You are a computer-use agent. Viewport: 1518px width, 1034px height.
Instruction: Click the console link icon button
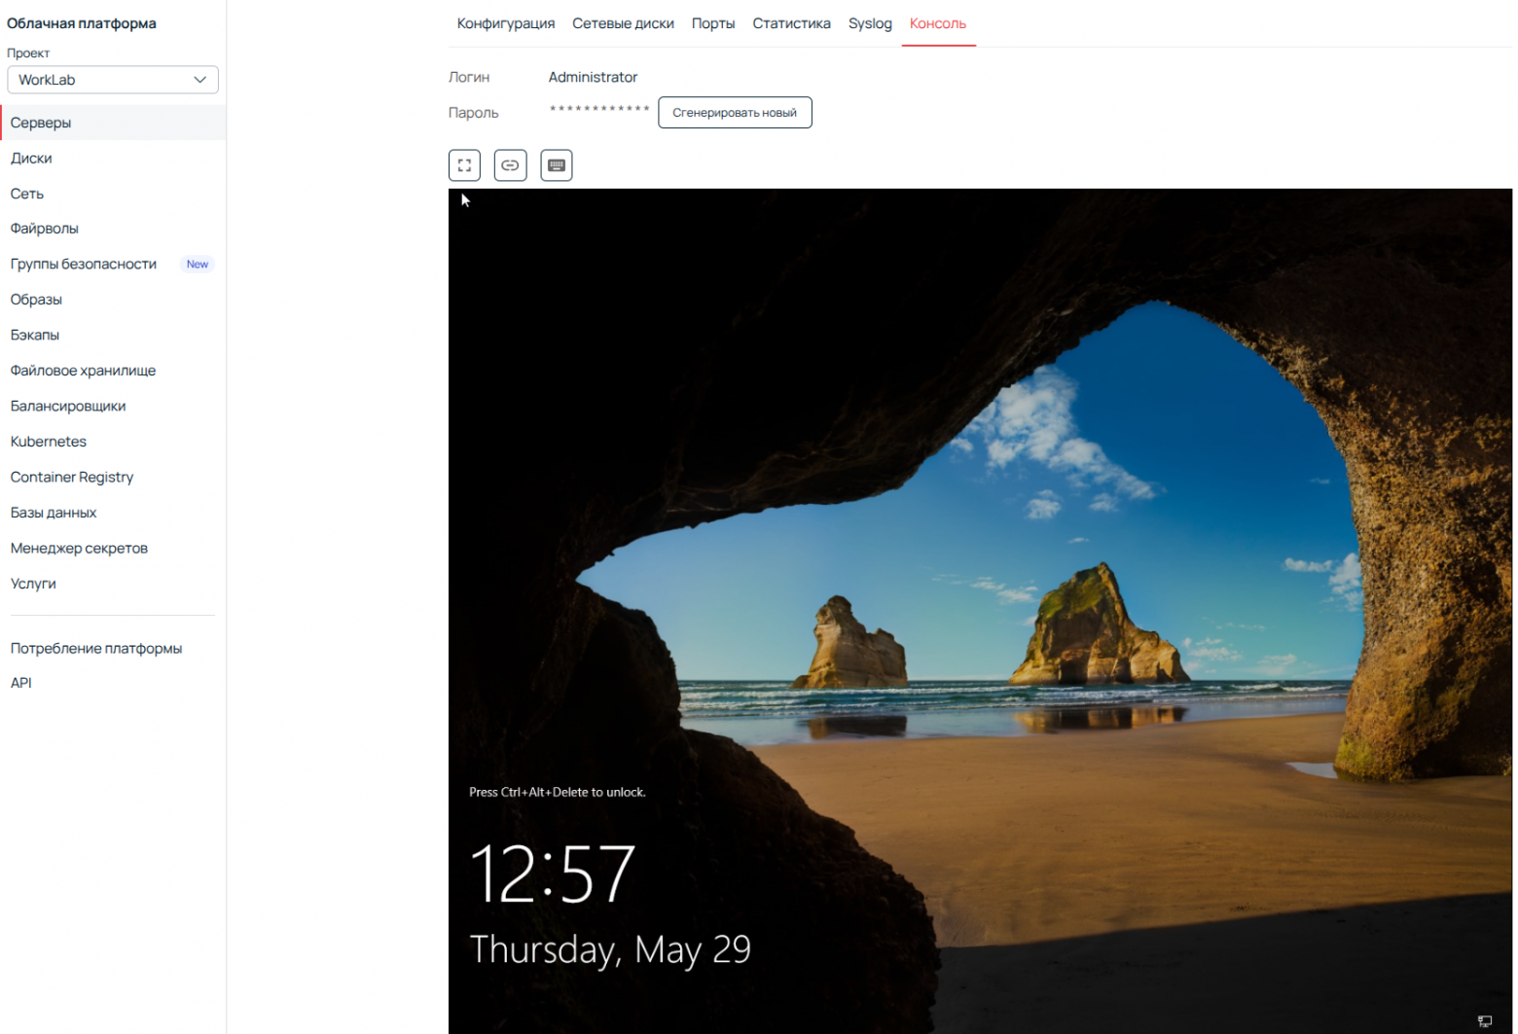coord(510,165)
